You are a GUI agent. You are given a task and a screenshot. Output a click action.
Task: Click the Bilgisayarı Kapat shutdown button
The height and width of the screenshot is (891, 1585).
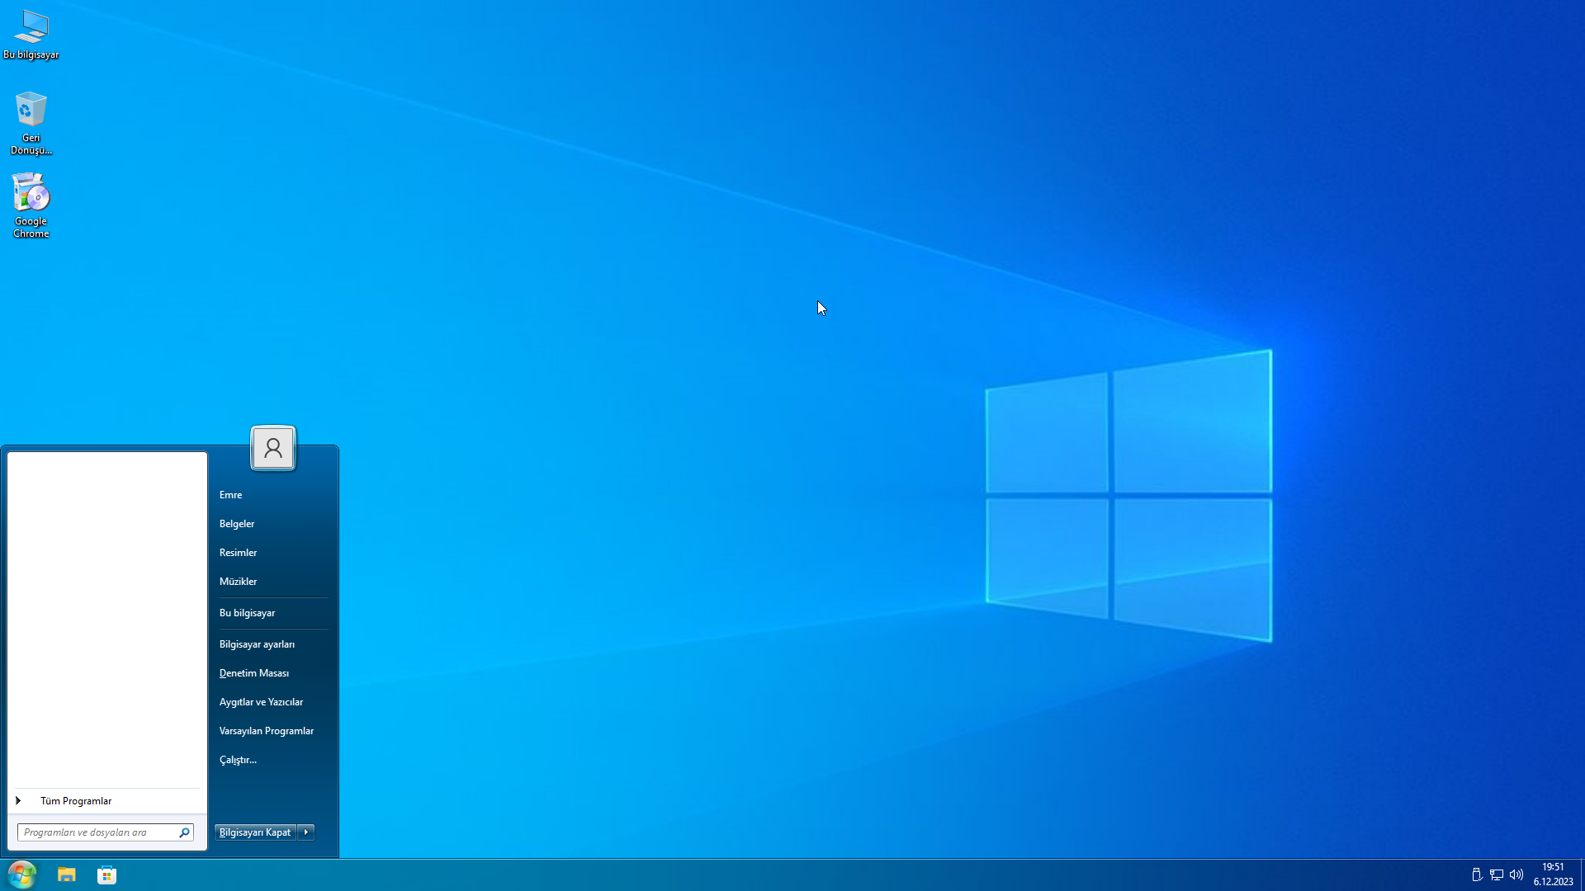pos(255,832)
